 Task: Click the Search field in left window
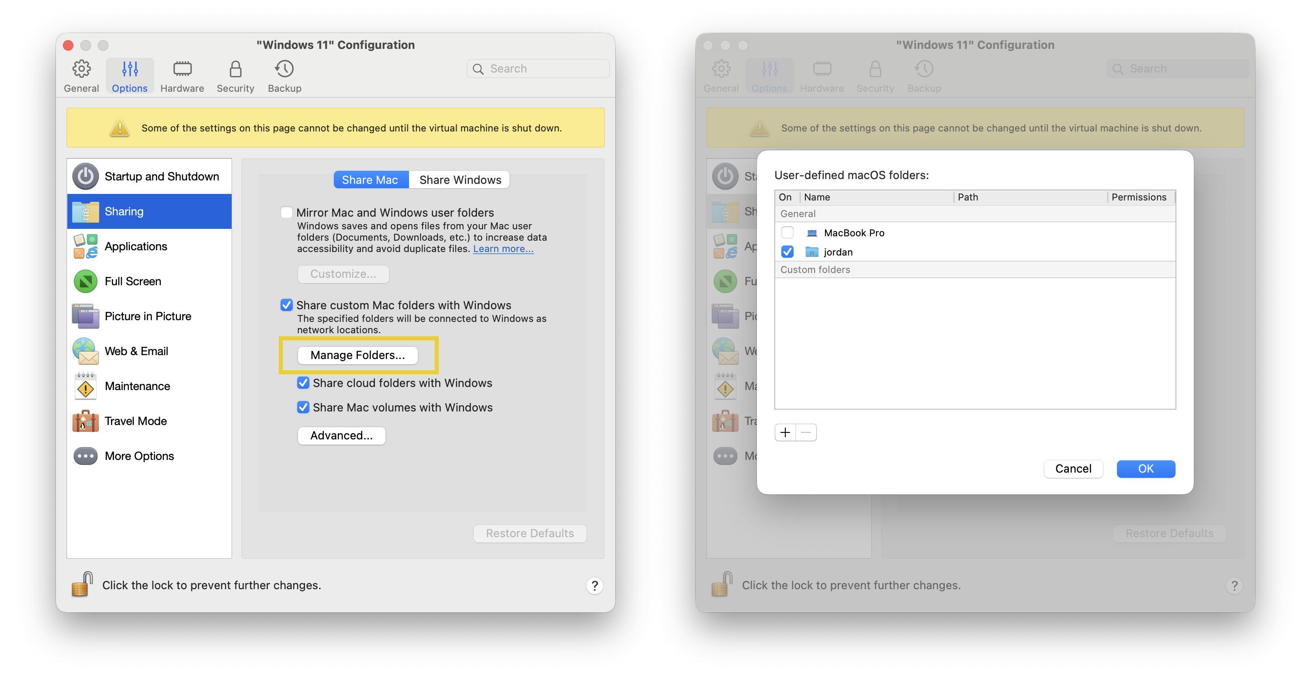point(538,69)
